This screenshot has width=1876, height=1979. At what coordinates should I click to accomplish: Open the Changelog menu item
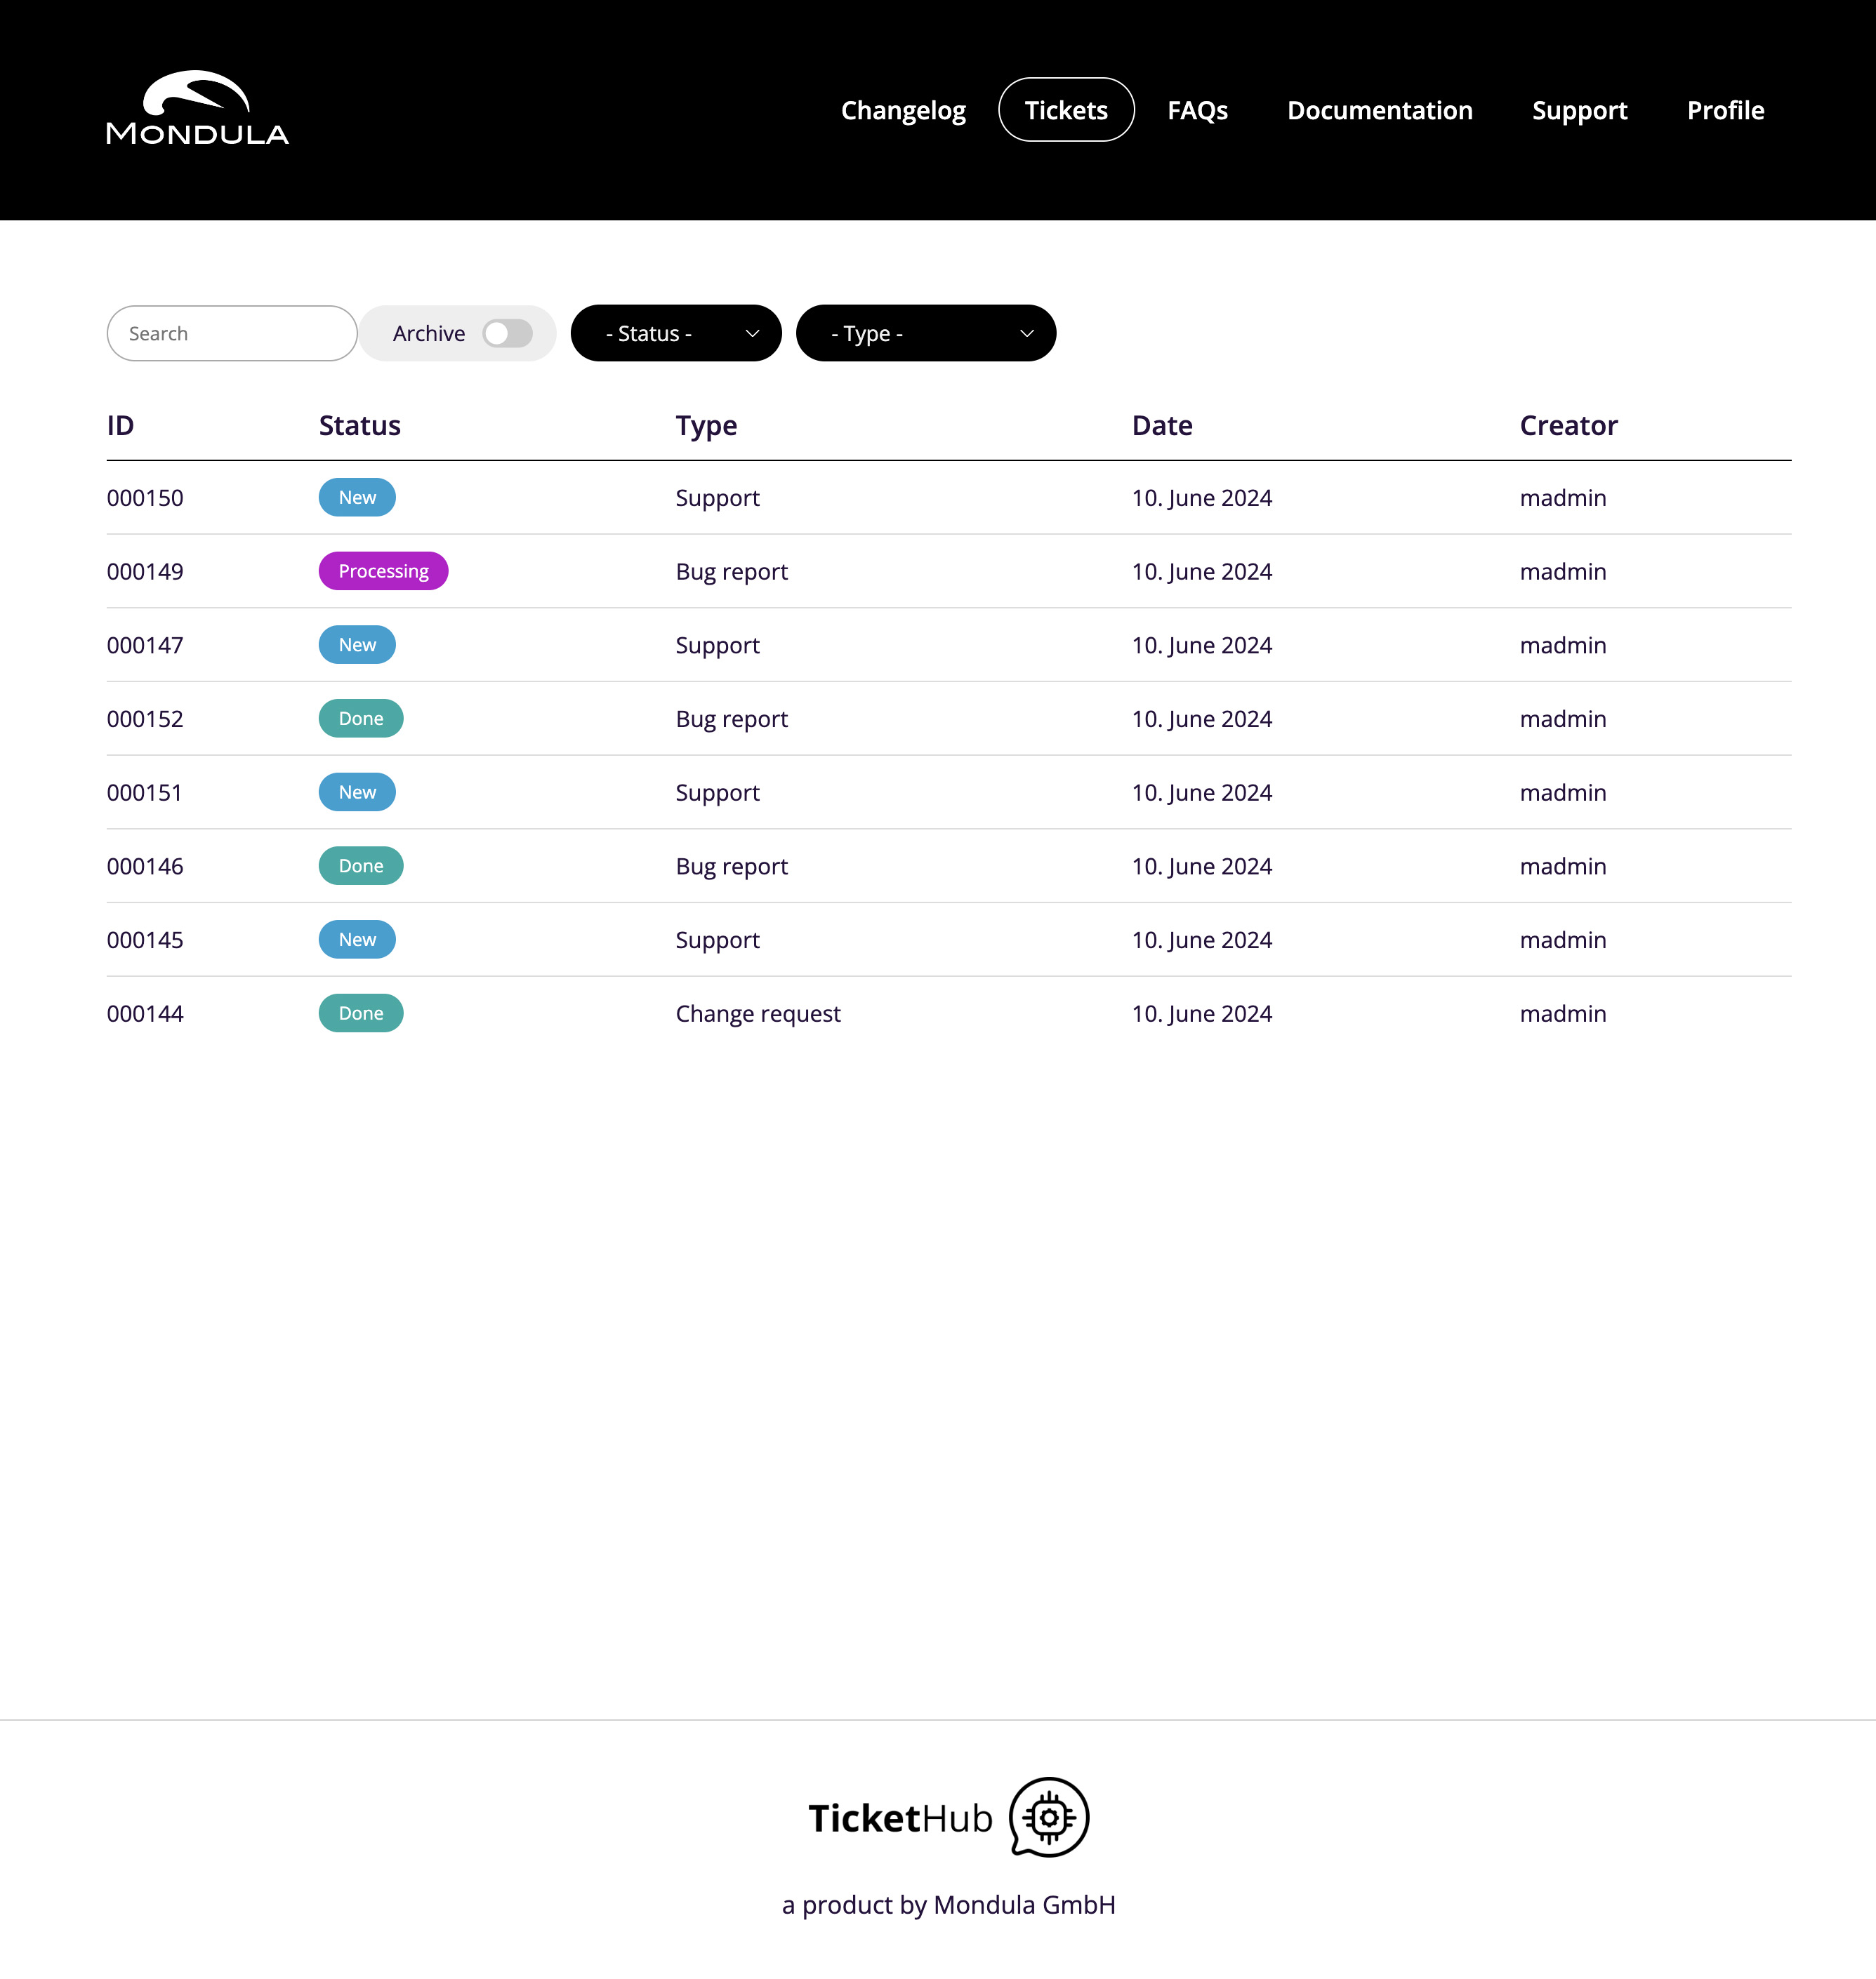point(903,110)
